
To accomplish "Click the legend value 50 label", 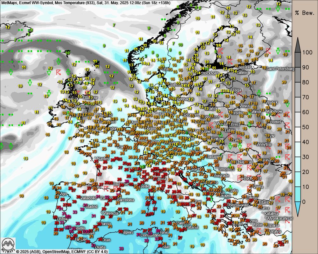I will click(306, 127).
